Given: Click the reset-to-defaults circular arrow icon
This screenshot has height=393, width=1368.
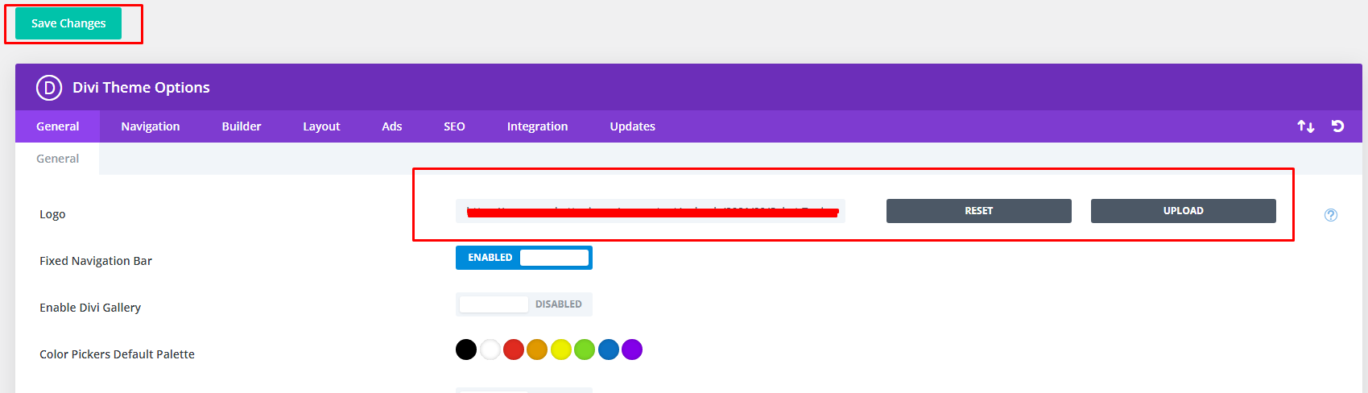Looking at the screenshot, I should point(1337,126).
